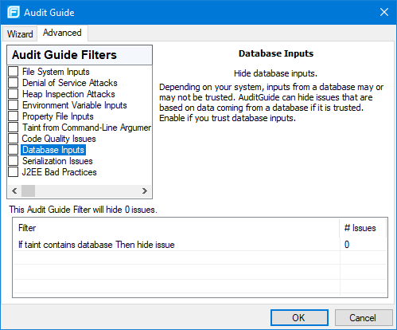This screenshot has height=330, width=397.
Task: Select the File System Inputs label
Action: (56, 72)
